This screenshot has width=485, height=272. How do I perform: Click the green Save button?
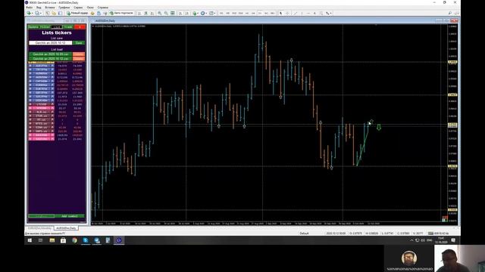click(79, 43)
